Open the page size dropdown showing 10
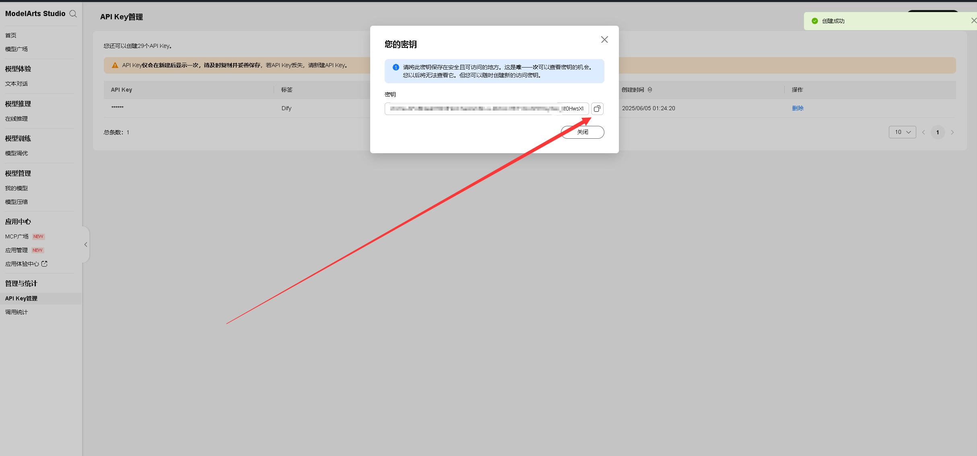The width and height of the screenshot is (977, 456). point(902,132)
